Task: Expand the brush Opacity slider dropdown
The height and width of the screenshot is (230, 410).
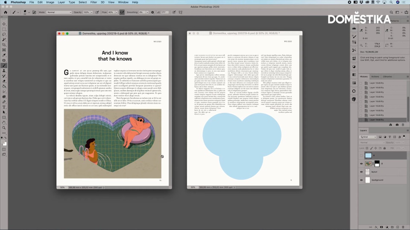Action: click(91, 12)
